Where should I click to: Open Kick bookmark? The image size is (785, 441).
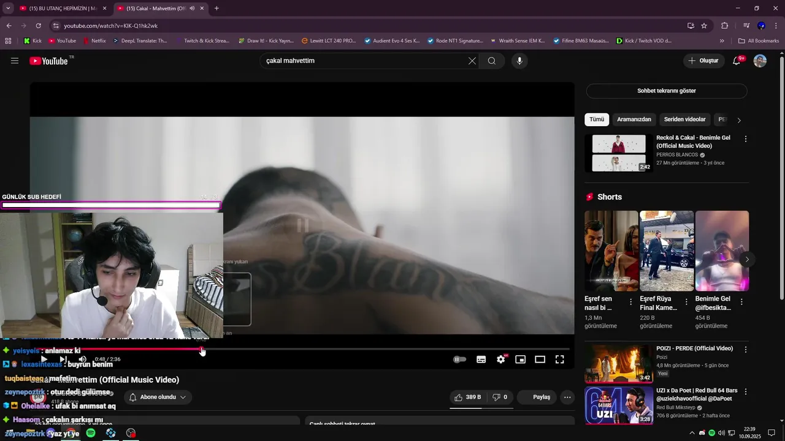coord(33,41)
